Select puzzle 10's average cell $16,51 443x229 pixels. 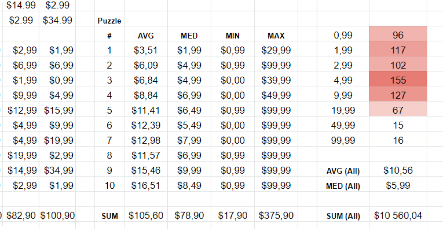tap(145, 185)
